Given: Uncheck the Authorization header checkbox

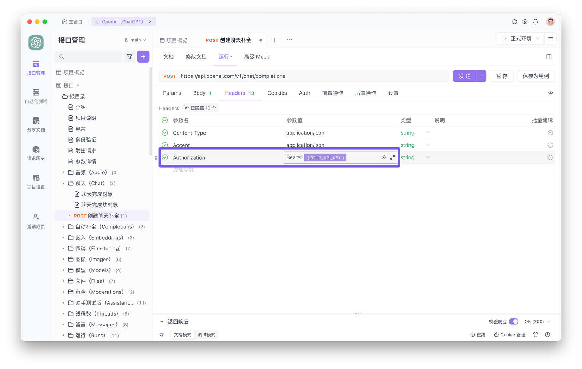Looking at the screenshot, I should click(x=165, y=157).
